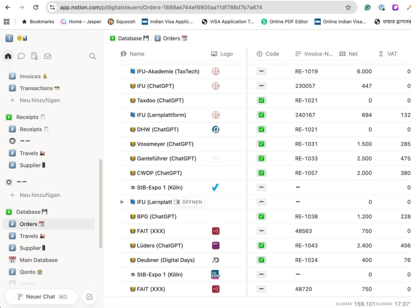
Task: Open Database breadcrumb link
Action: (x=133, y=38)
